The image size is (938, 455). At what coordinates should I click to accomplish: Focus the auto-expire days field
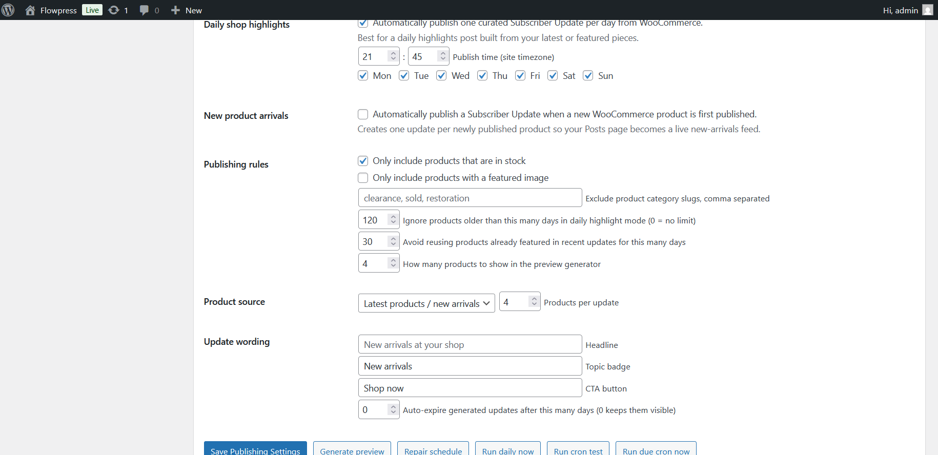(x=379, y=409)
